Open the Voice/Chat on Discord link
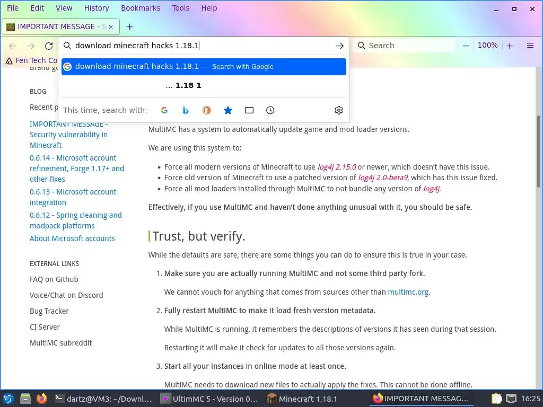The image size is (543, 407). pos(66,295)
